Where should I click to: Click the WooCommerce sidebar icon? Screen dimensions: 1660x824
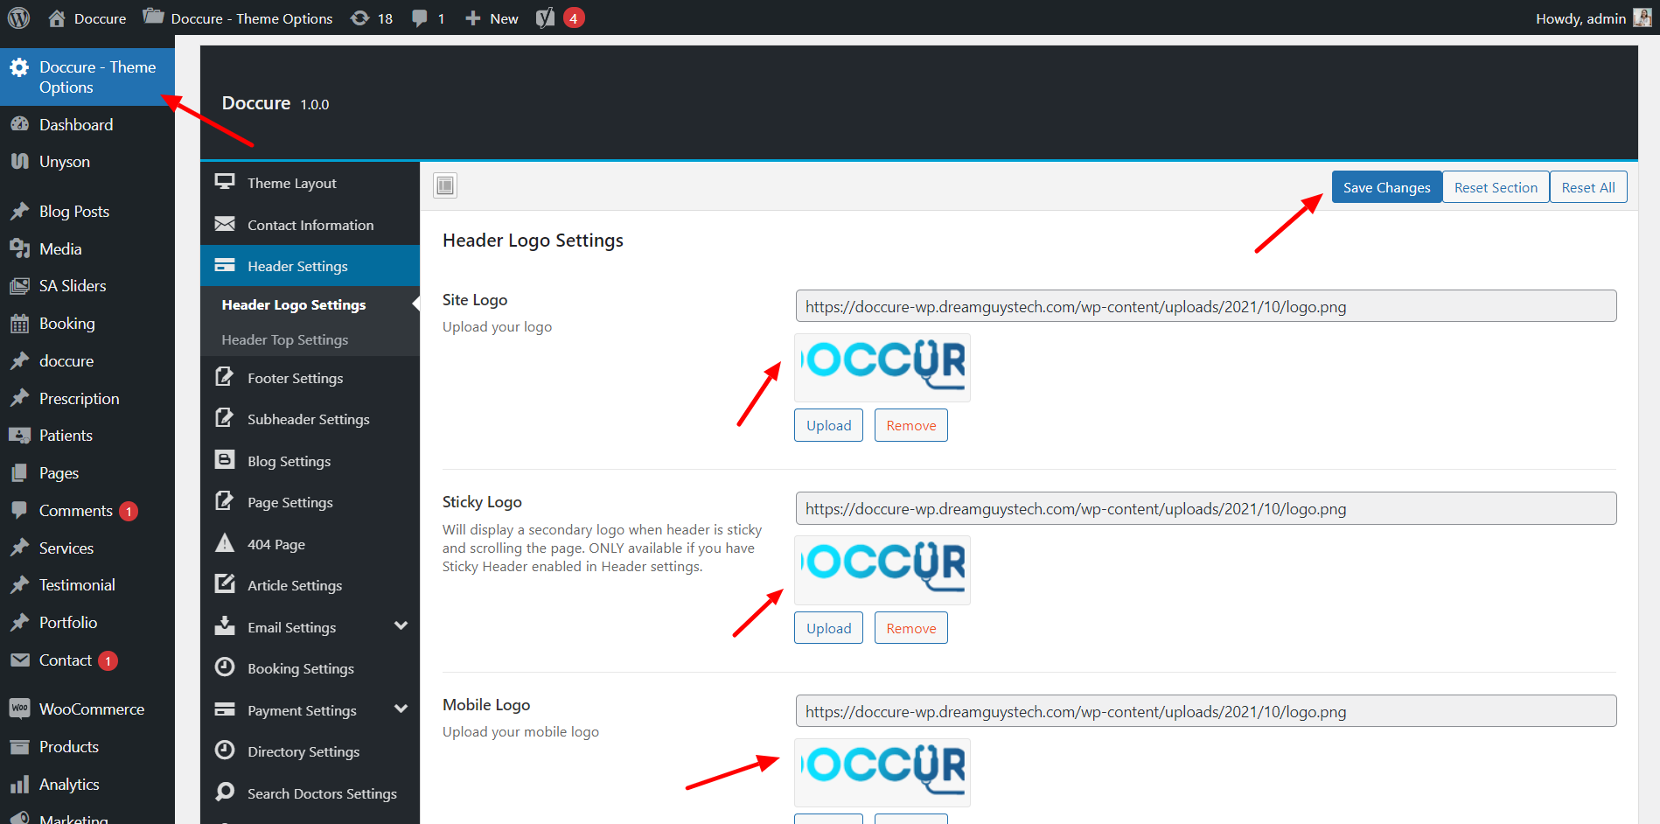pos(19,709)
